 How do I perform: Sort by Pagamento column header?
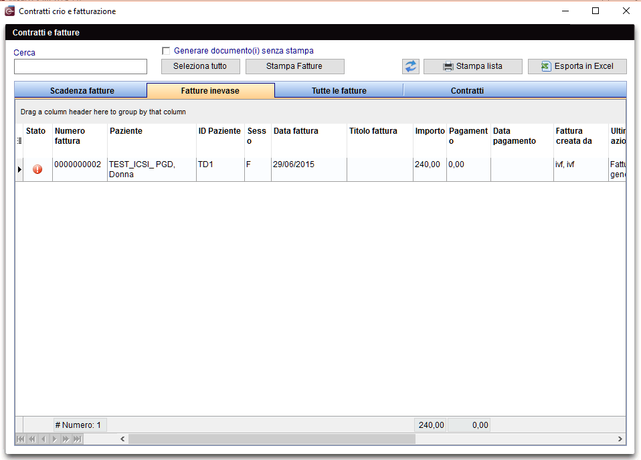click(x=468, y=140)
